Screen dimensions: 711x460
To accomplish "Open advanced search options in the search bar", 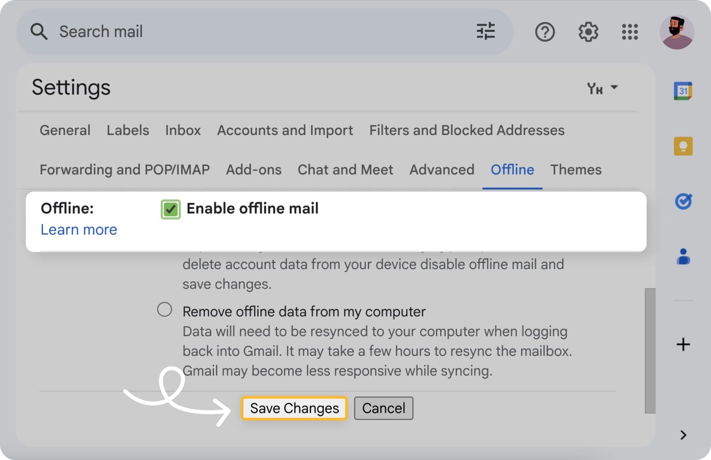I will pos(485,31).
